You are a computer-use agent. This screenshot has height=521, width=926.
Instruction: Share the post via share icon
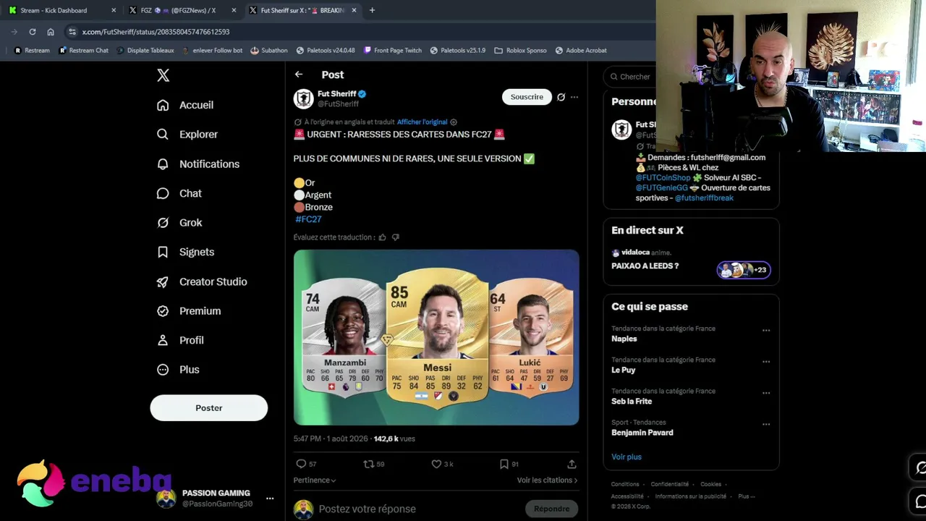[x=572, y=464]
